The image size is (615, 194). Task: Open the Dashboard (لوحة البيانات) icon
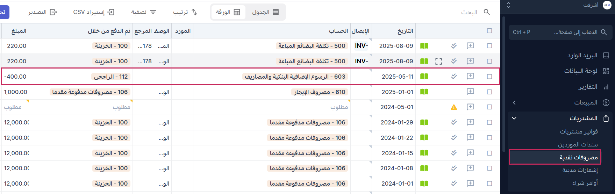click(606, 71)
